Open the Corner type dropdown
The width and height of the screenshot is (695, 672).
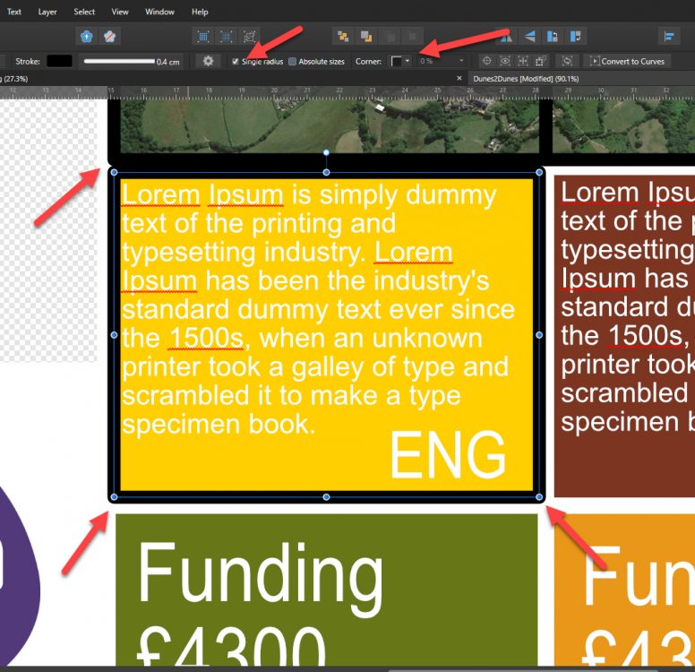click(400, 61)
